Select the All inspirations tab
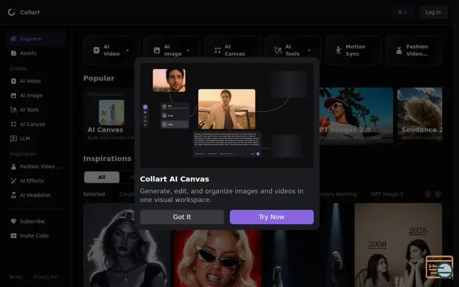Image resolution: width=459 pixels, height=287 pixels. click(102, 177)
